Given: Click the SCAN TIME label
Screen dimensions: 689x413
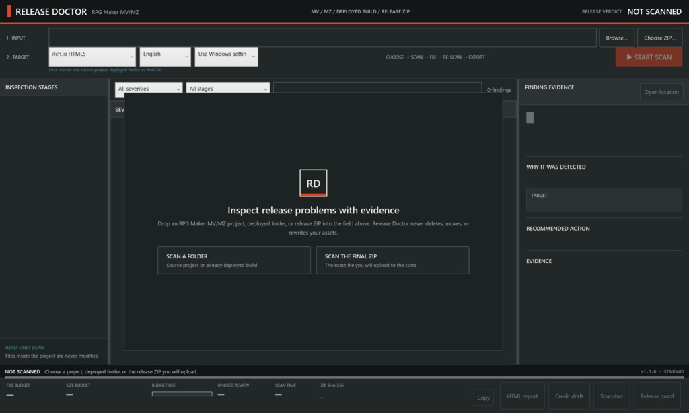Looking at the screenshot, I should click(285, 385).
